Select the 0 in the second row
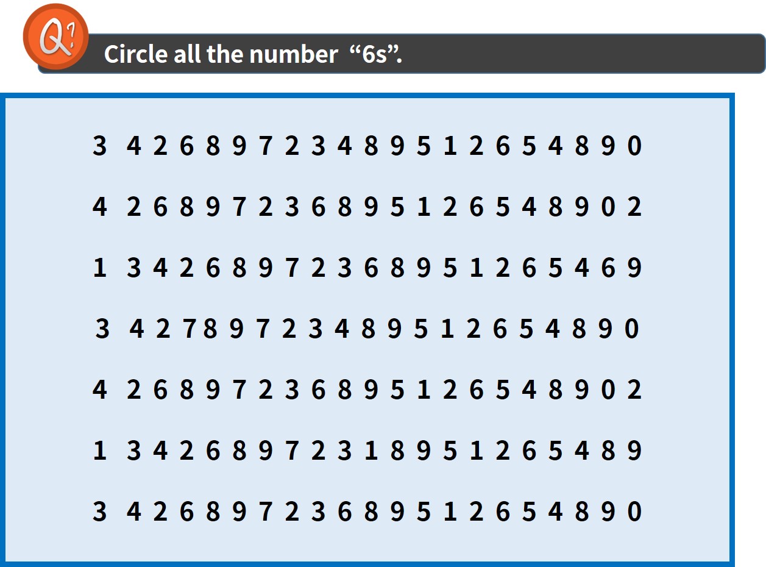The height and width of the screenshot is (567, 766). (608, 207)
